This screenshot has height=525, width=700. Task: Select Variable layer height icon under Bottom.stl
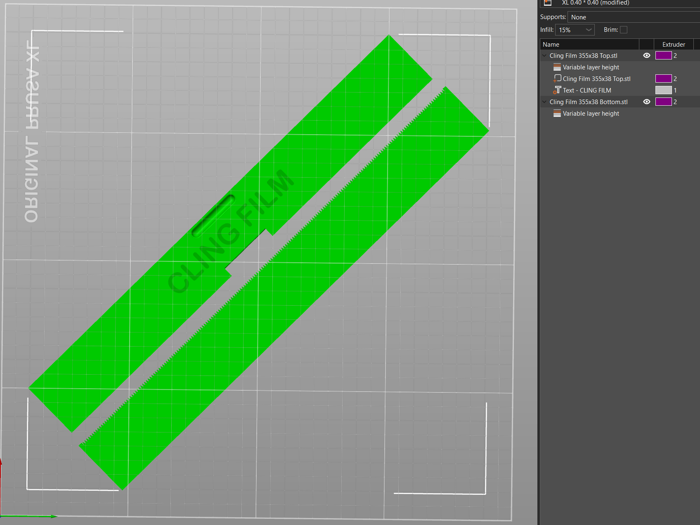[x=557, y=113]
